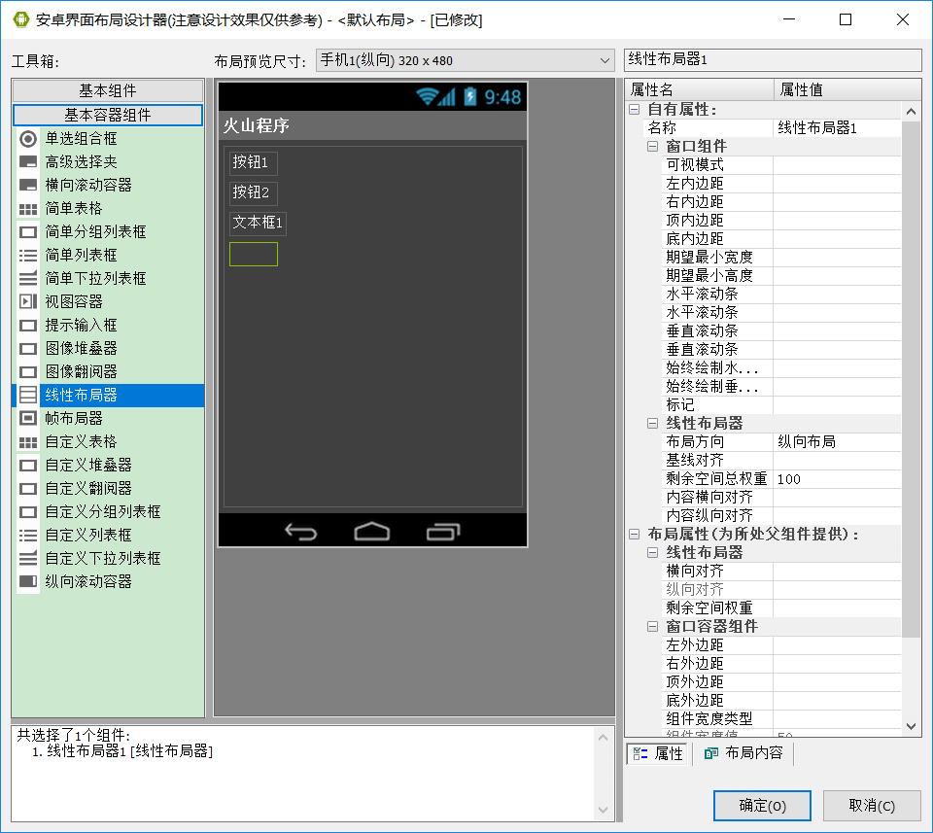Collapse the 窗口容器组件 property group
This screenshot has width=933, height=833.
[x=653, y=627]
